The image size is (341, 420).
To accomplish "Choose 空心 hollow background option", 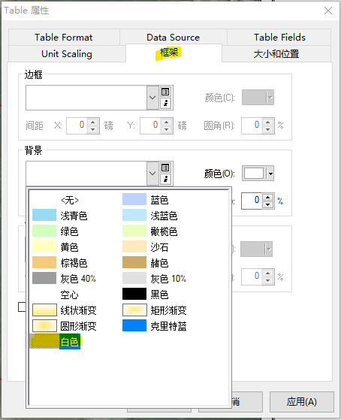I will point(69,295).
